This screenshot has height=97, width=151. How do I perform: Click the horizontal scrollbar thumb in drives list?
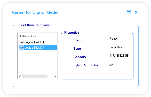[35, 77]
